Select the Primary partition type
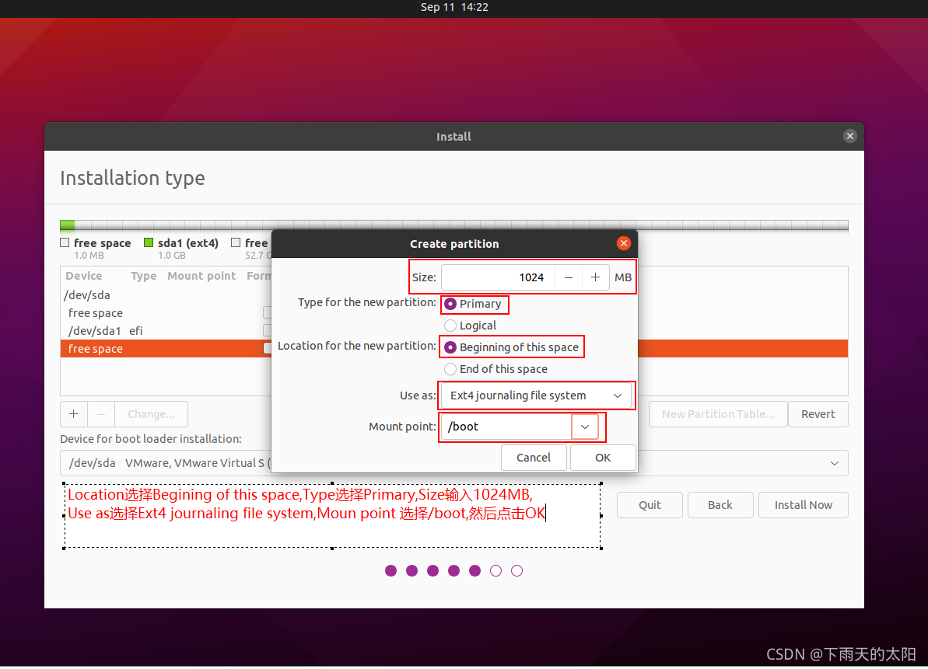The width and height of the screenshot is (928, 669). click(473, 304)
